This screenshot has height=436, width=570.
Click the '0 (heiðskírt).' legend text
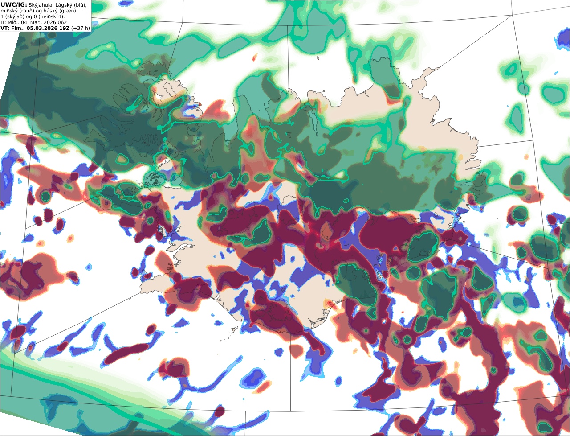pyautogui.click(x=49, y=16)
